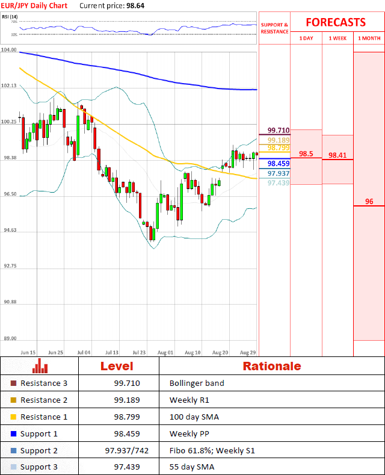The height and width of the screenshot is (475, 385).
Task: Click the FORECASTS heading
Action: pyautogui.click(x=335, y=22)
